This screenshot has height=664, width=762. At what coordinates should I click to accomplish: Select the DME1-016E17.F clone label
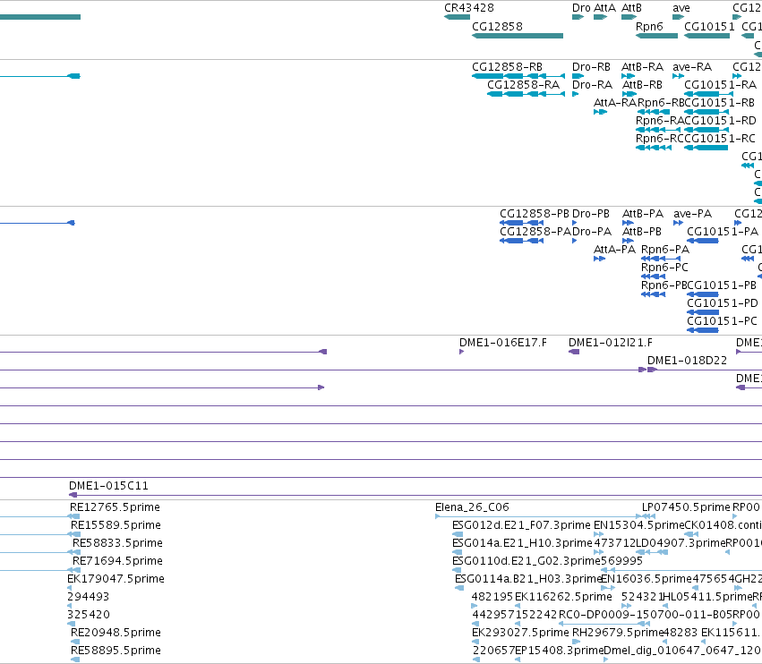[503, 343]
